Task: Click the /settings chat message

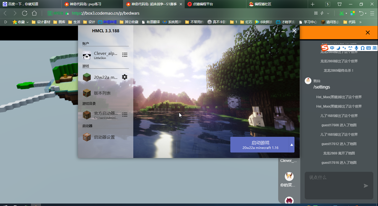Action: tap(322, 87)
